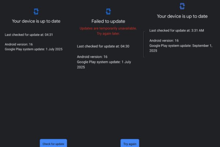Click the update icon above the 04:31 status
Viewport: 220px width, 147px height.
pyautogui.click(x=36, y=11)
